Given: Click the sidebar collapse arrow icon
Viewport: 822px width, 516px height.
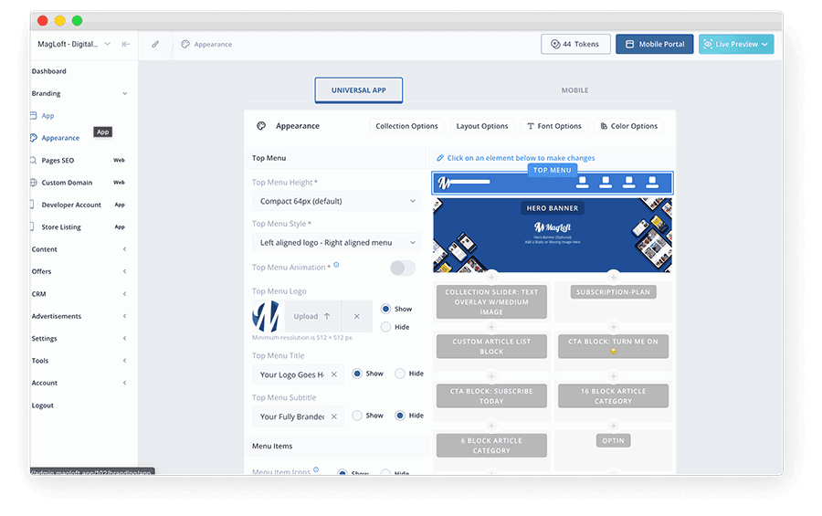Looking at the screenshot, I should (x=125, y=44).
